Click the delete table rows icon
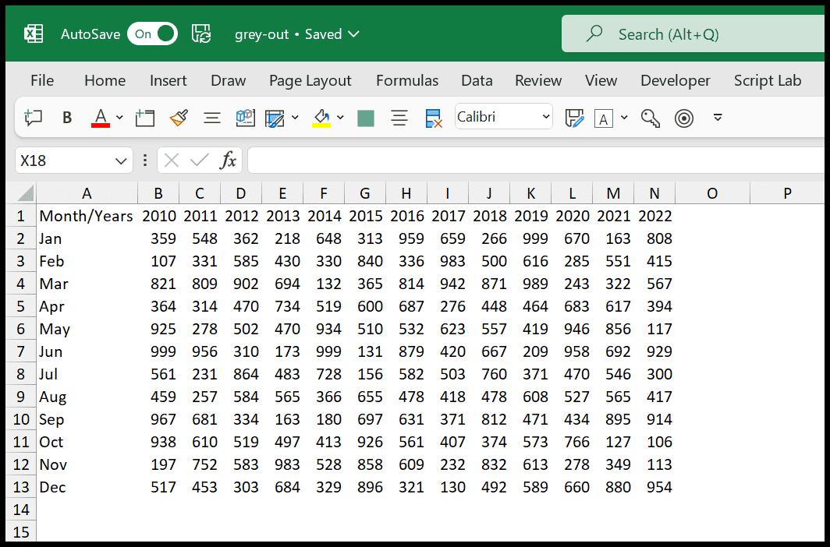Screen dimensions: 830x547 coord(434,118)
